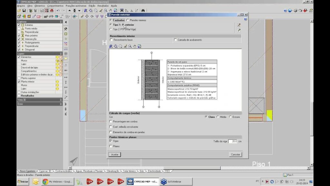Click the red magnet snap icon
330x186 pixels.
click(x=52, y=11)
